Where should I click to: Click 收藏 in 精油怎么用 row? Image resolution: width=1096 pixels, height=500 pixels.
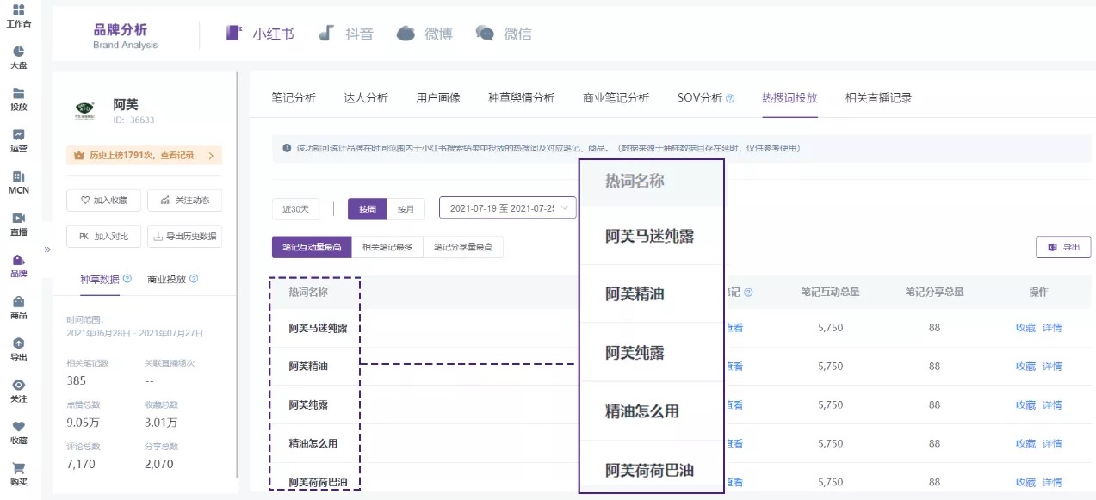point(1025,444)
